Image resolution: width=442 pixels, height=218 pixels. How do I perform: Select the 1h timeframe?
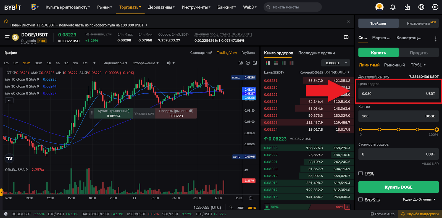pyautogui.click(x=49, y=63)
